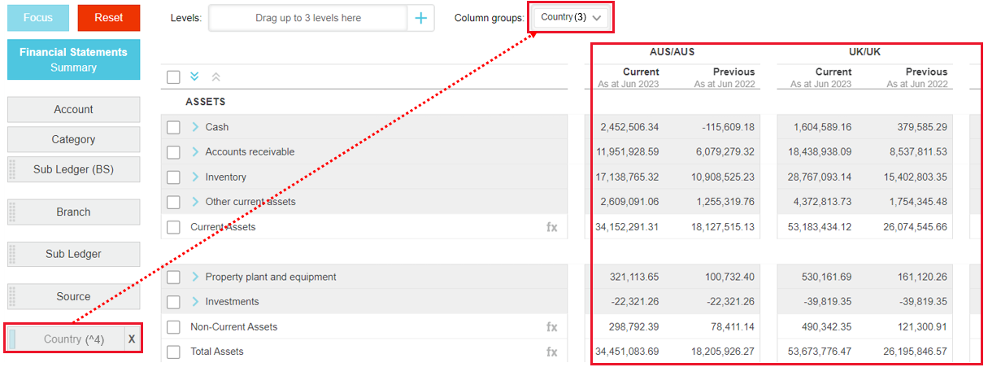Click drag handle on Sub Ledger (BS)
Image resolution: width=988 pixels, height=376 pixels.
(12, 169)
